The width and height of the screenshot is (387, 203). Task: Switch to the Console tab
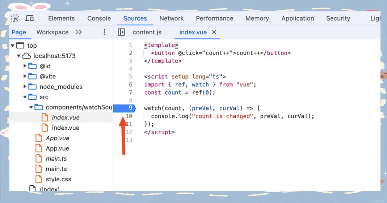tap(99, 18)
